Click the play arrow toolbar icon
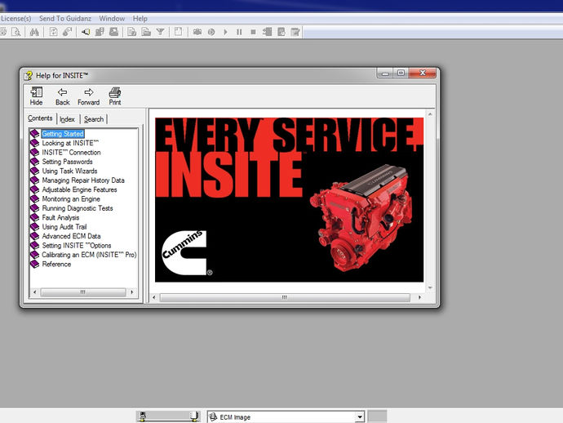This screenshot has height=423, width=563. (225, 32)
